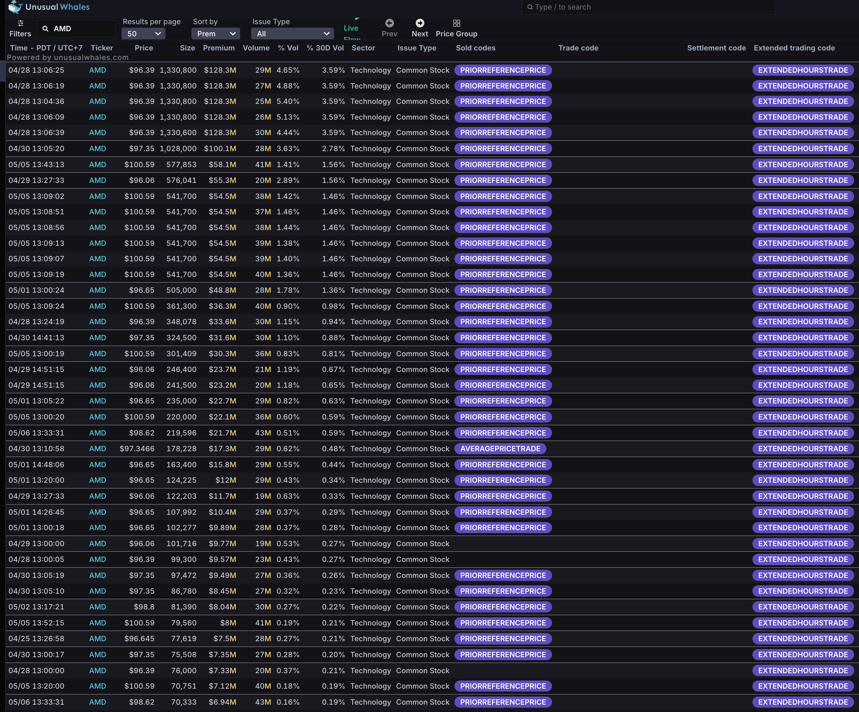Click EXTENDEDHOURSTRADE badge on 04/25 row
Viewport: 859px width, 712px height.
click(x=803, y=638)
